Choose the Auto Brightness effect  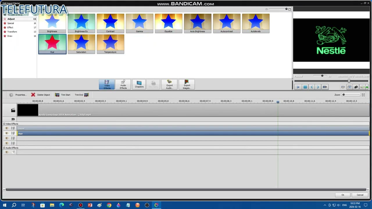(198, 23)
